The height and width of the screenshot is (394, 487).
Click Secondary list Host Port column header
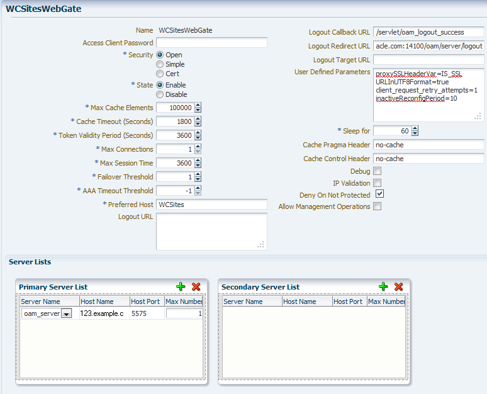pos(350,301)
